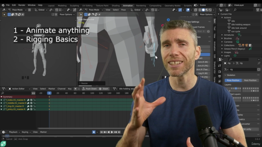Viewport: 262px width, 147px height.
Task: Open the Blender logo menu
Action: [3, 5]
